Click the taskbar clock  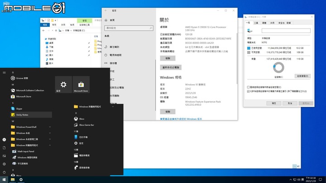(x=311, y=180)
